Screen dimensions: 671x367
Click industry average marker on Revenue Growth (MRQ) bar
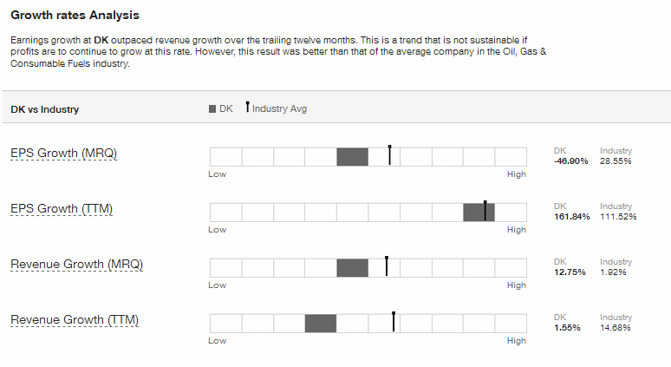point(387,266)
